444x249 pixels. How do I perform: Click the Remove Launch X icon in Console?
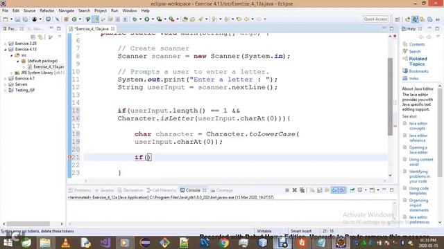point(294,190)
